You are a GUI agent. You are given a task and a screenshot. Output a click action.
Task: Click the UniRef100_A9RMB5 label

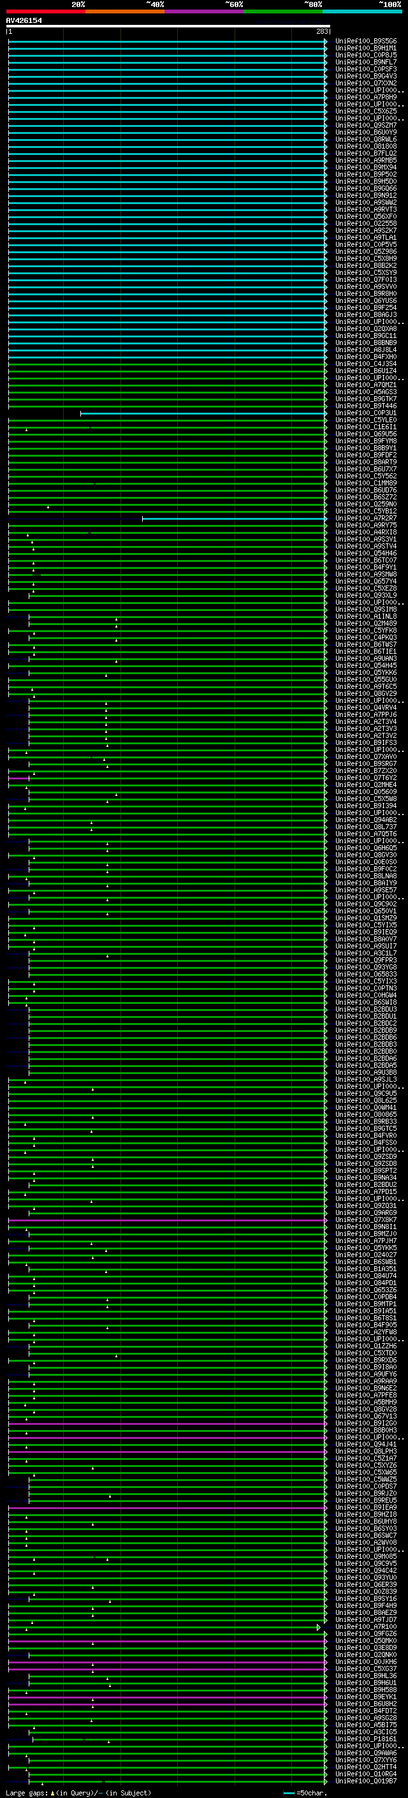(x=366, y=161)
